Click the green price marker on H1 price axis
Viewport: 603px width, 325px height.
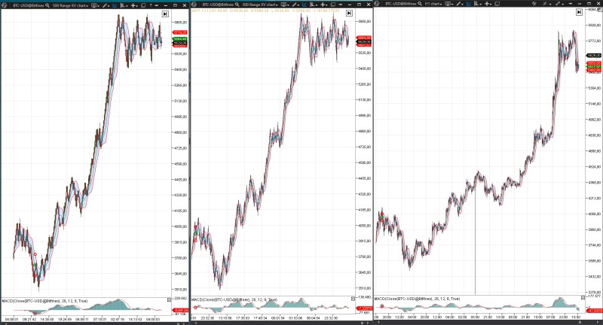click(595, 67)
